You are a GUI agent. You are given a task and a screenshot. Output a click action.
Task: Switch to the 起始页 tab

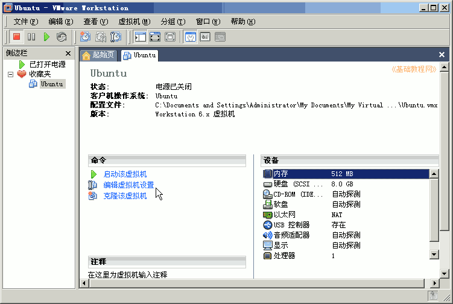(98, 55)
